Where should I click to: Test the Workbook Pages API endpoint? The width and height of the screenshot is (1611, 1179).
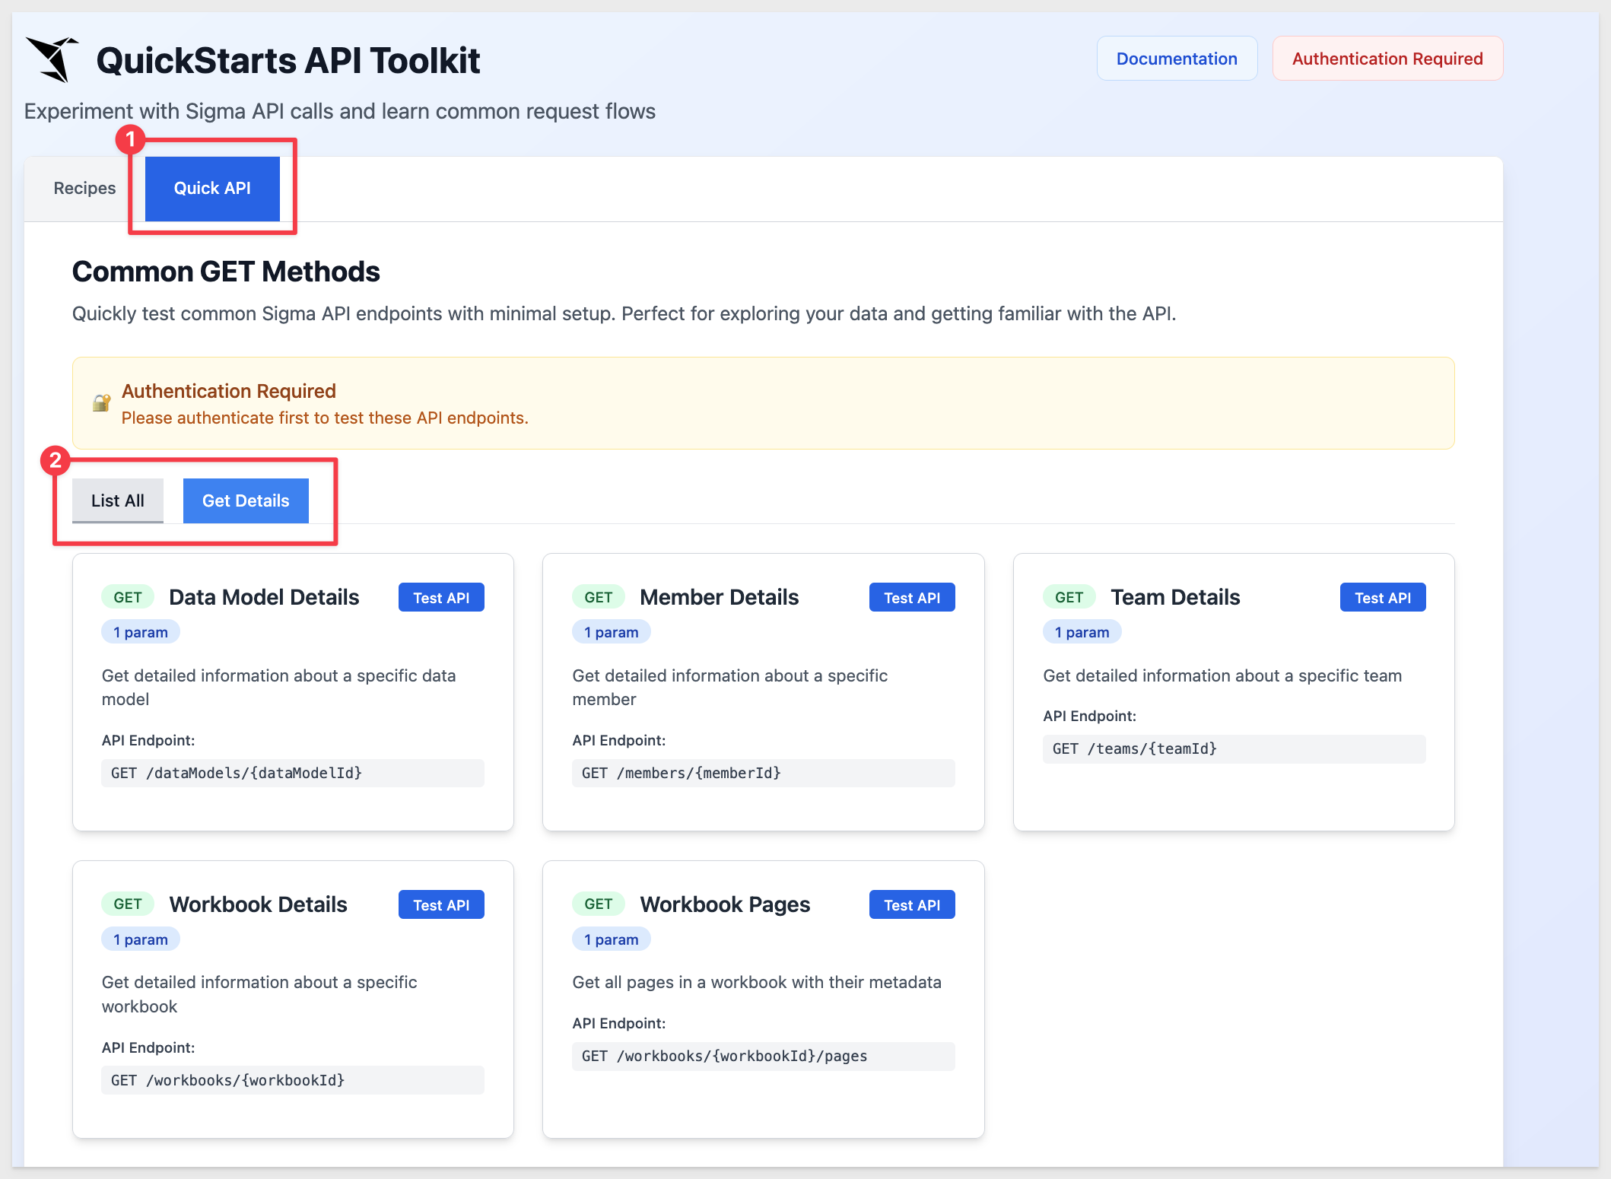pos(912,905)
